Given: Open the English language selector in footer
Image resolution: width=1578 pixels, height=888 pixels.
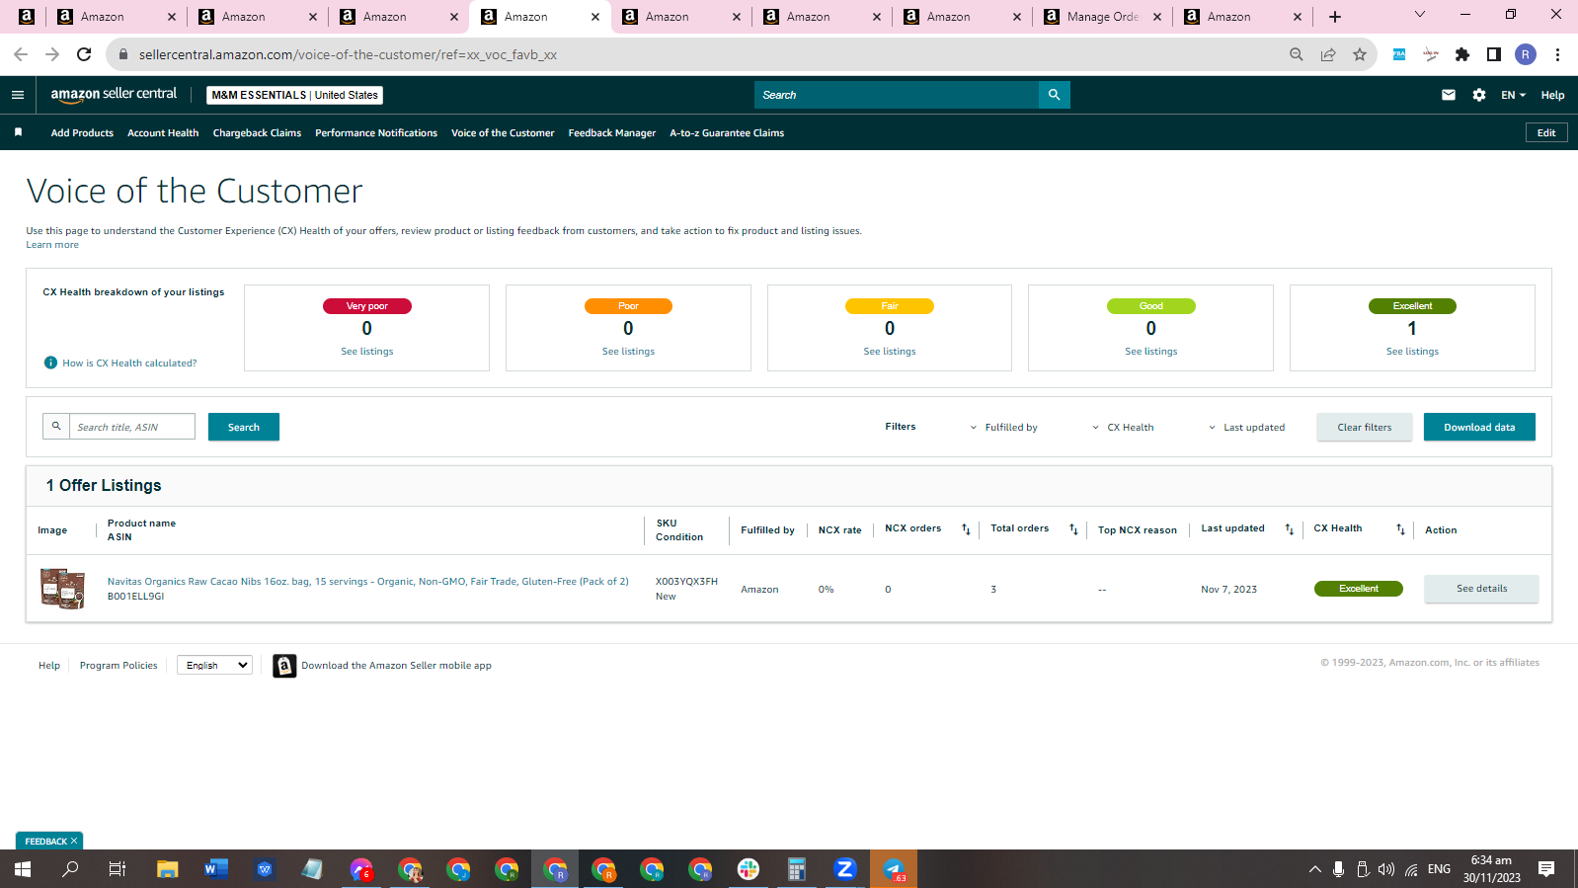Looking at the screenshot, I should [x=214, y=665].
